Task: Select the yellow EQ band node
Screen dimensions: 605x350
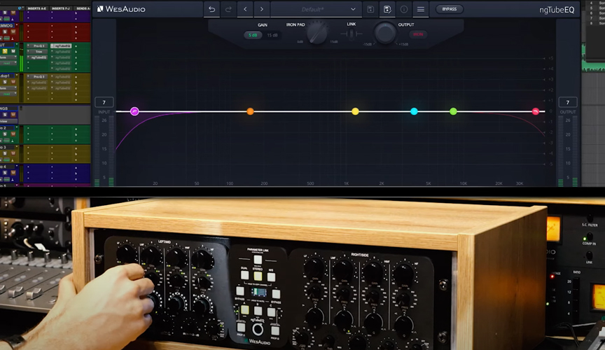Action: click(x=355, y=111)
